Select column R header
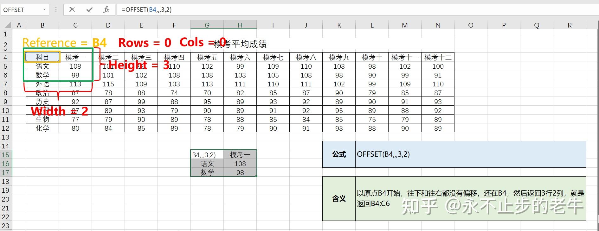599x231 pixels. (570, 25)
